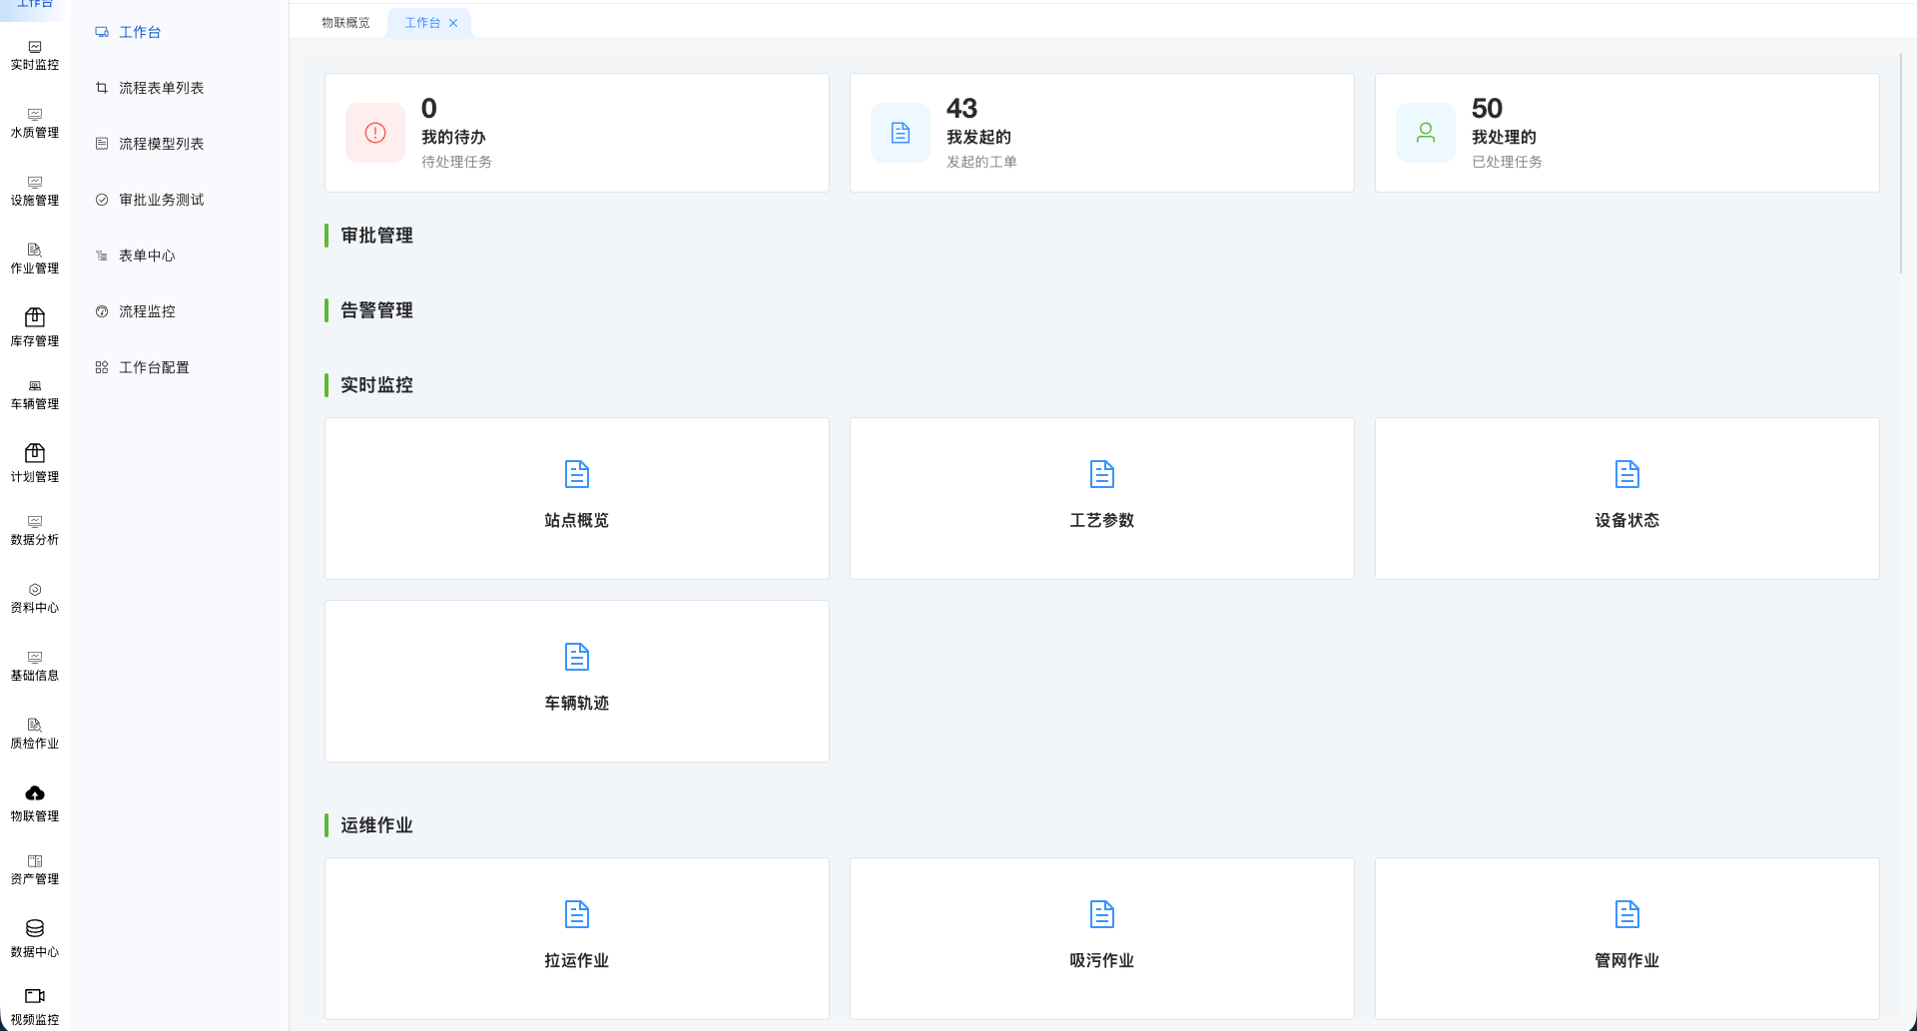Go to 流程监控 menu item

pos(147,311)
